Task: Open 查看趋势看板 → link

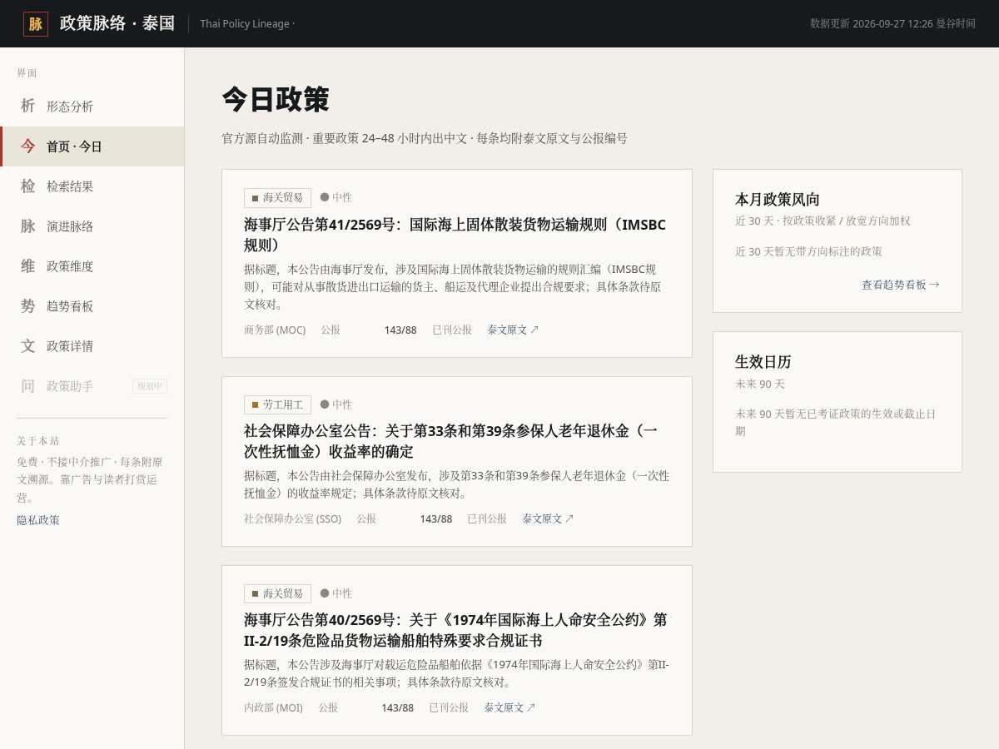Action: pyautogui.click(x=901, y=285)
